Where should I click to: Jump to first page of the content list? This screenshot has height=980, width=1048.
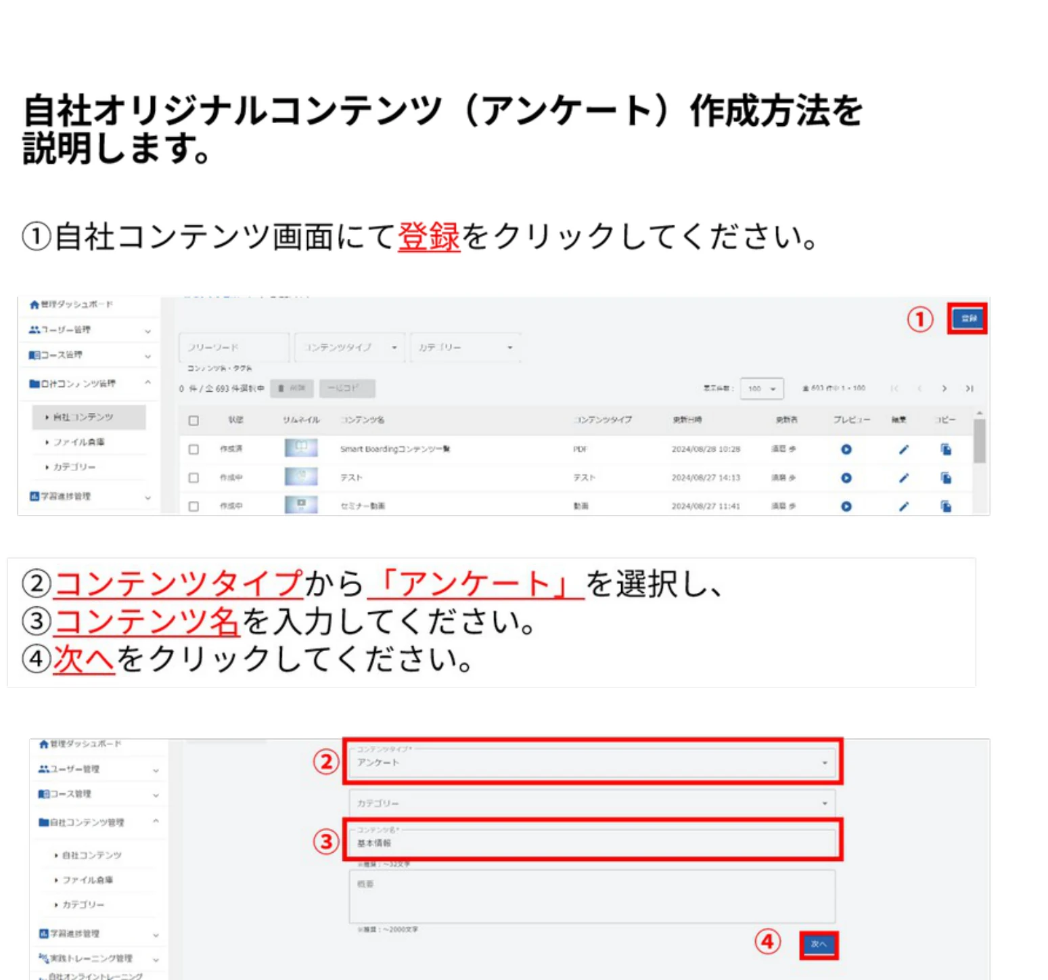coord(894,388)
